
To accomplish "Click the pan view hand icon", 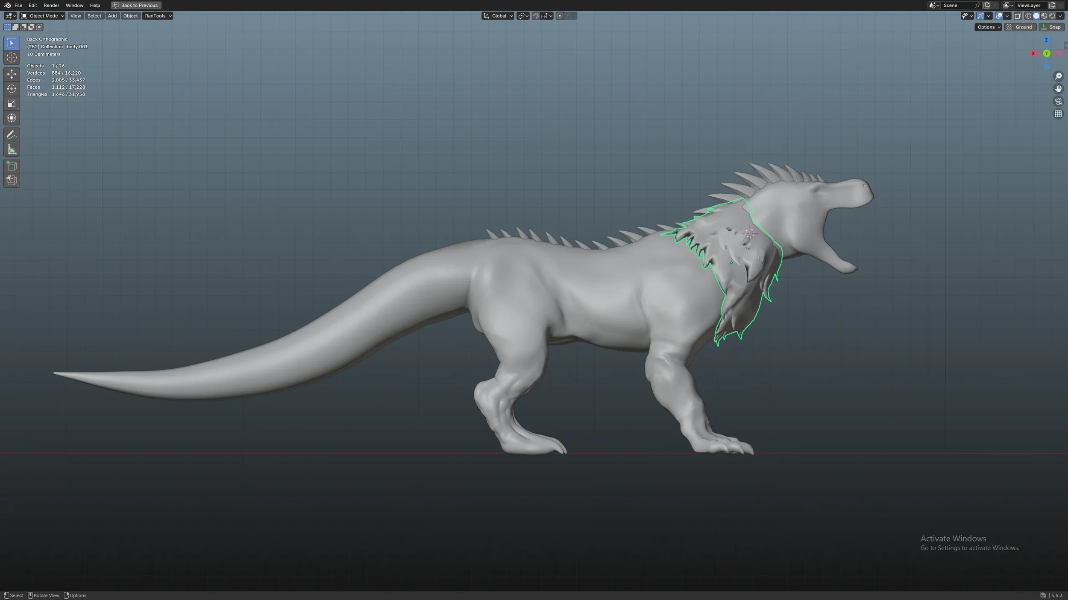I will tap(1058, 89).
